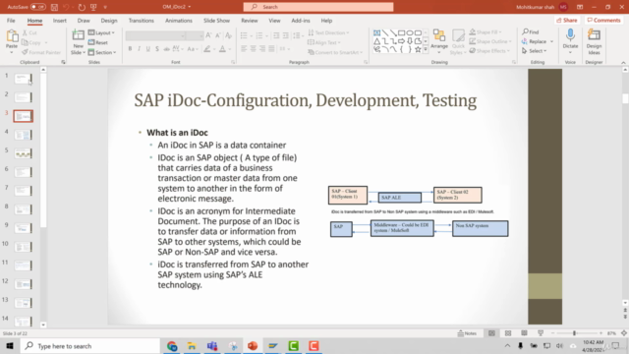This screenshot has height=354, width=629.
Task: Switch to the Transitions tab
Action: 142,21
